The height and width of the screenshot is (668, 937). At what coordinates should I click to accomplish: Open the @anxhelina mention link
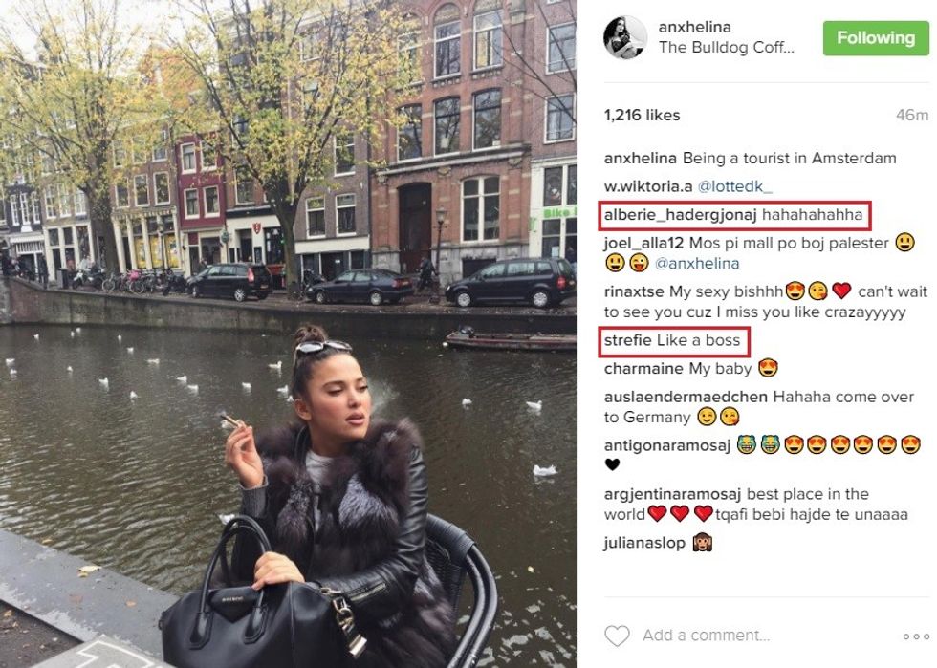(x=697, y=263)
